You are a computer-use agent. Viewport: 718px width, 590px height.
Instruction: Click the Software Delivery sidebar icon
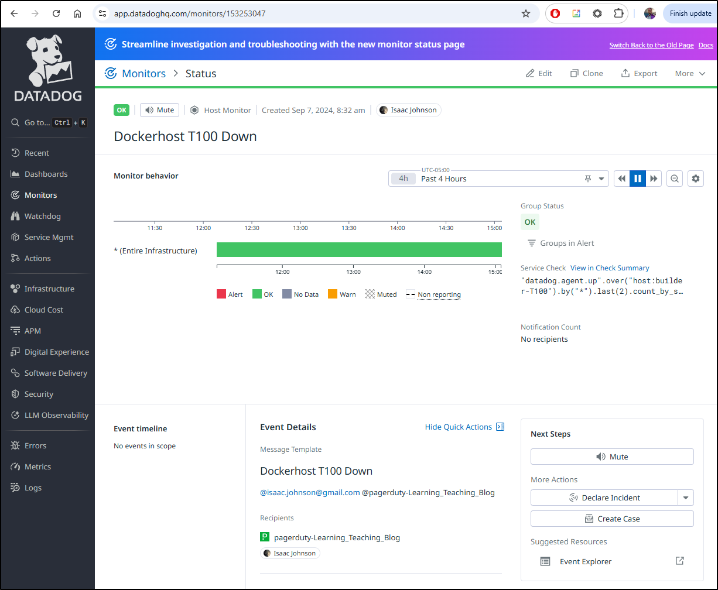coord(15,373)
